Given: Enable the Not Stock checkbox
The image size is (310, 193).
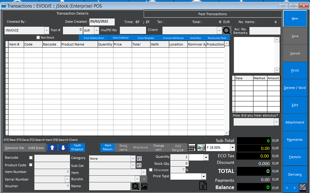Looking at the screenshot, I should (38, 37).
